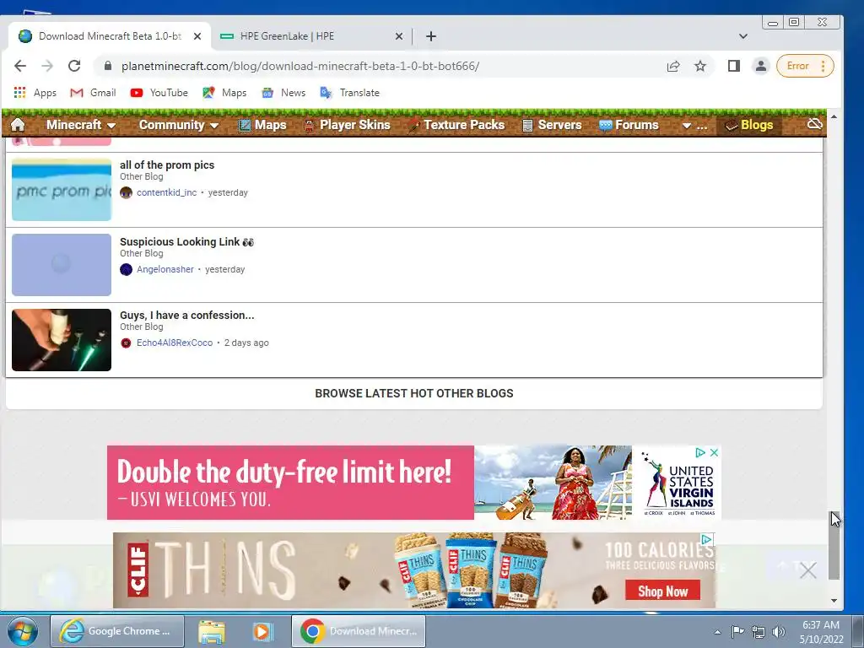Expand the Minecraft navigation dropdown
864x648 pixels.
pyautogui.click(x=80, y=125)
